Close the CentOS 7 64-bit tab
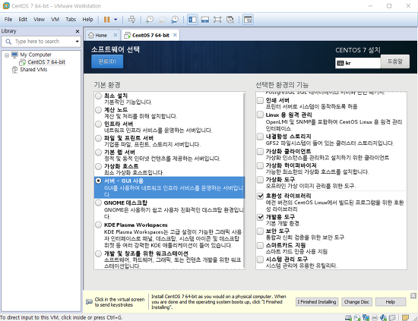Screen dimensions: 418x321 pyautogui.click(x=175, y=35)
